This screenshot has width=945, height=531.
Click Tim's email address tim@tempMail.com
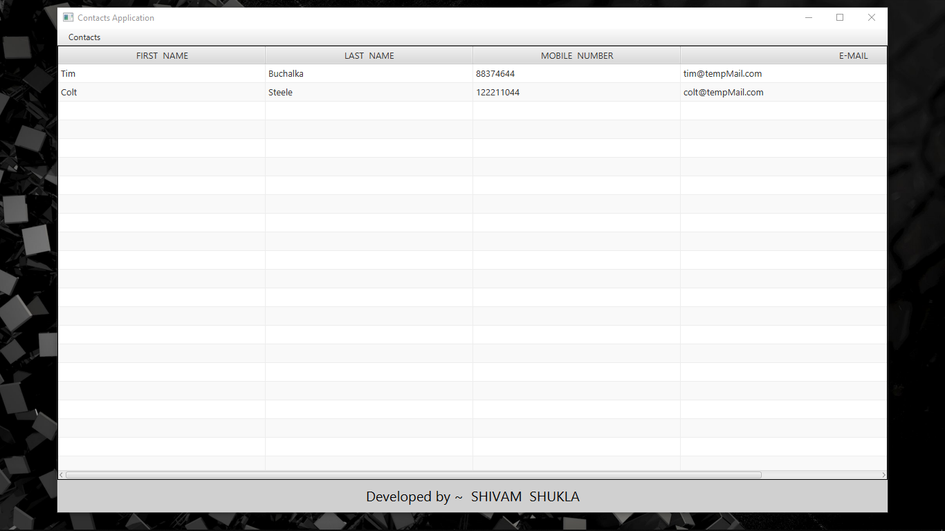[722, 73]
